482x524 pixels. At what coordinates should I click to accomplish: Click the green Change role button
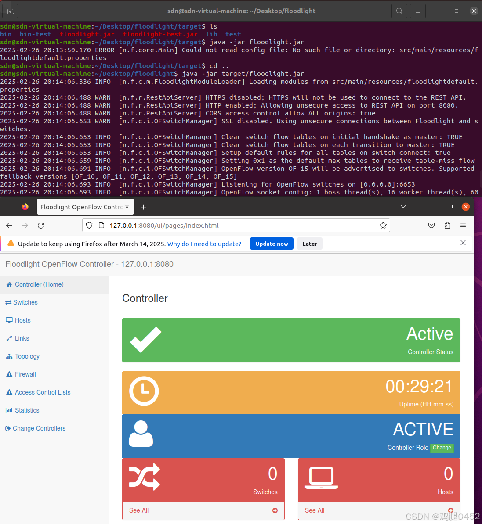coord(442,448)
